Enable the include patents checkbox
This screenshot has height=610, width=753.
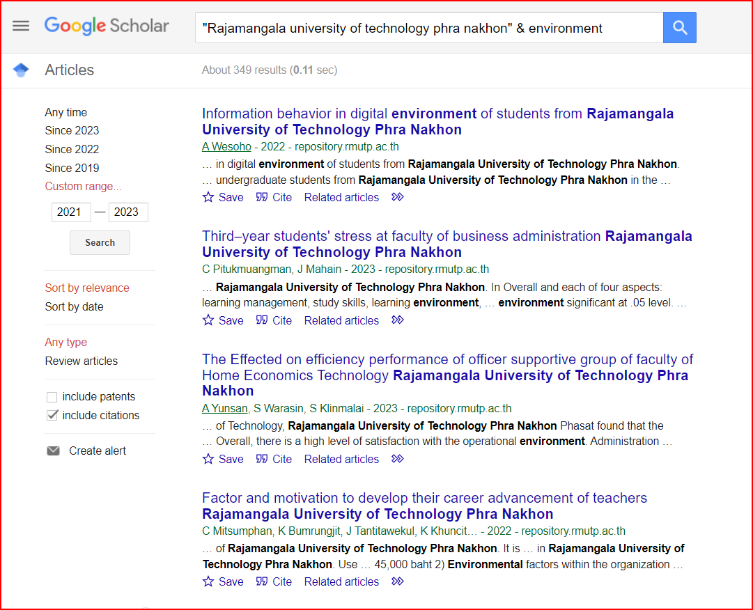pos(52,397)
